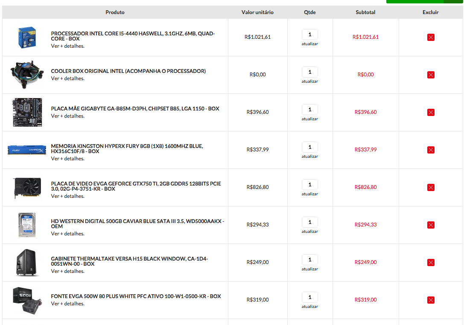Select quantity box of the Gigabyte motherboard
464x325 pixels.
pyautogui.click(x=310, y=110)
